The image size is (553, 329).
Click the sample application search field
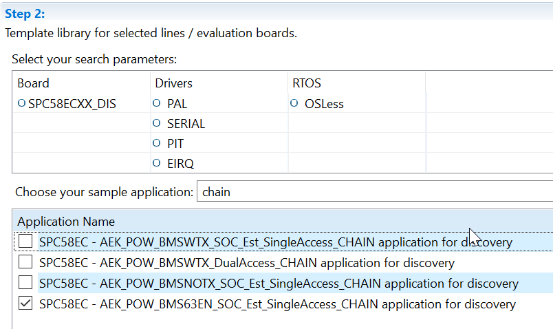coord(375,192)
